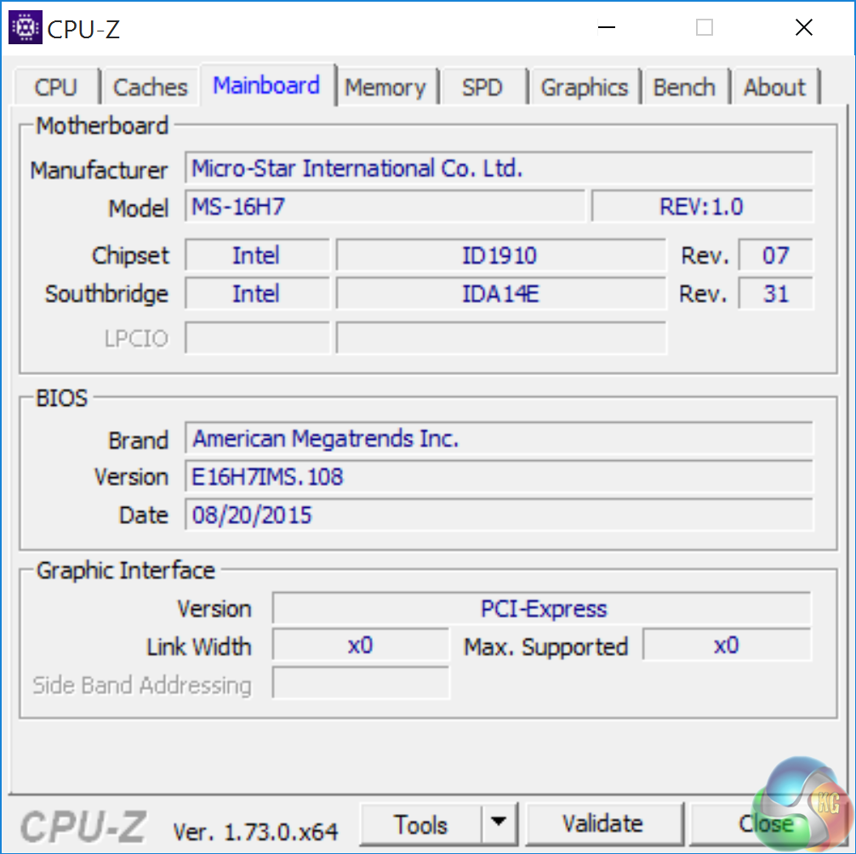Click the BIOS brand American Megatrends Inc.

pos(499,438)
